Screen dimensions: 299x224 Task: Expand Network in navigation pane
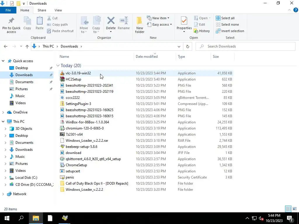point(3,194)
